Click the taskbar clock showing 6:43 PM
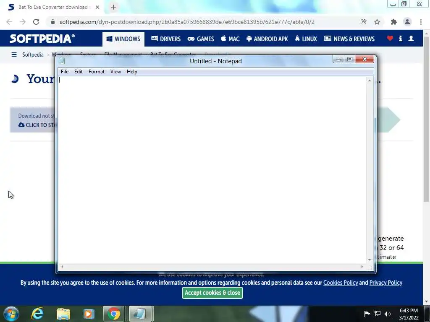Screen dimensions: 430x322 click(409, 314)
